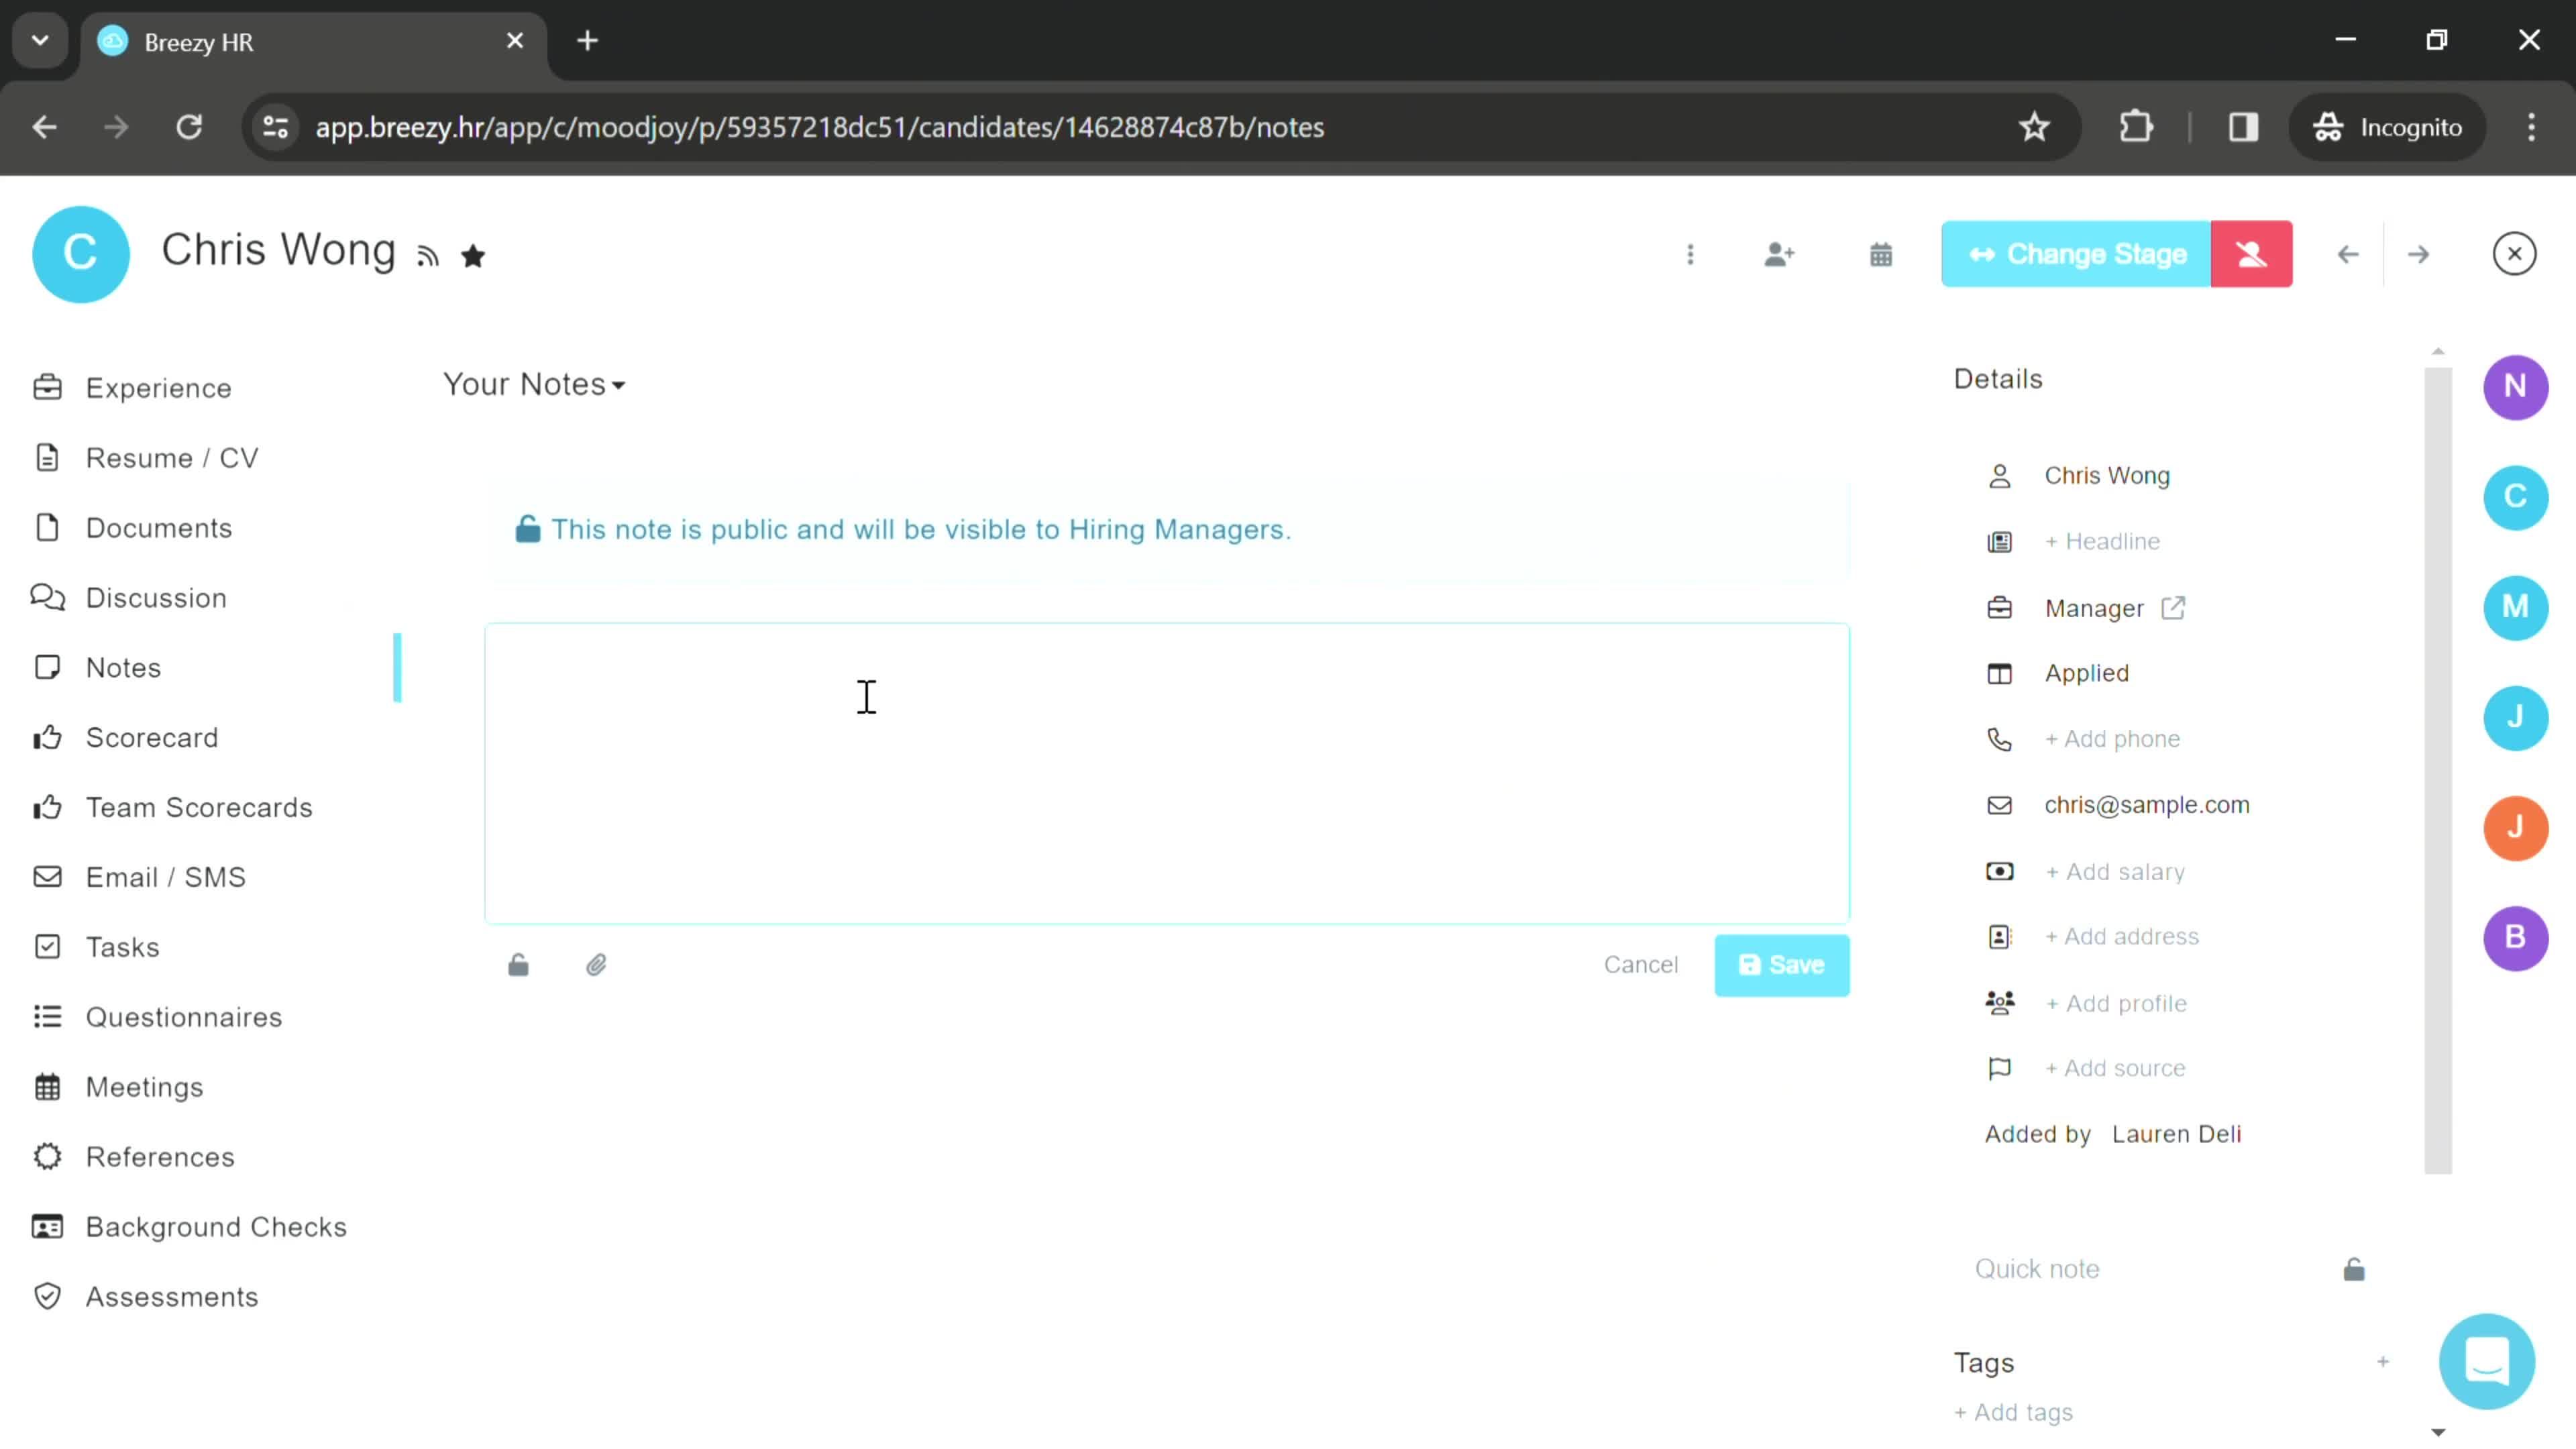Click the Manager external link expander
The height and width of the screenshot is (1449, 2576).
(2174, 607)
